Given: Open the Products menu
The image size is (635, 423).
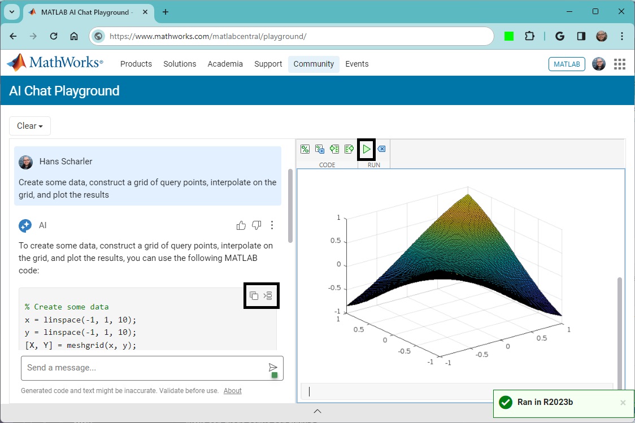Looking at the screenshot, I should click(136, 64).
